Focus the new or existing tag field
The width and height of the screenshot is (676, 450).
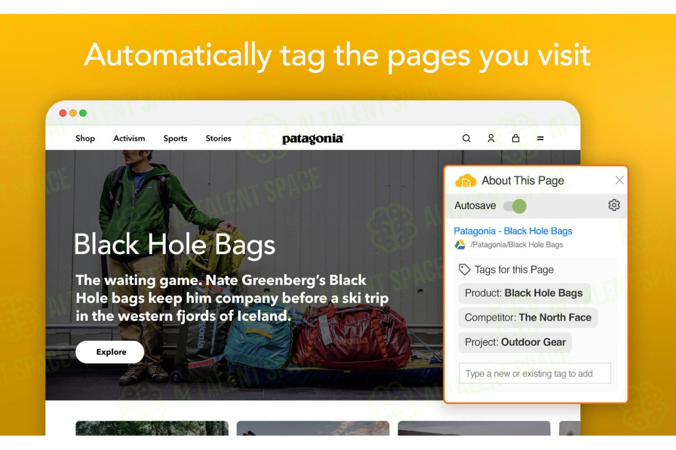tap(535, 373)
